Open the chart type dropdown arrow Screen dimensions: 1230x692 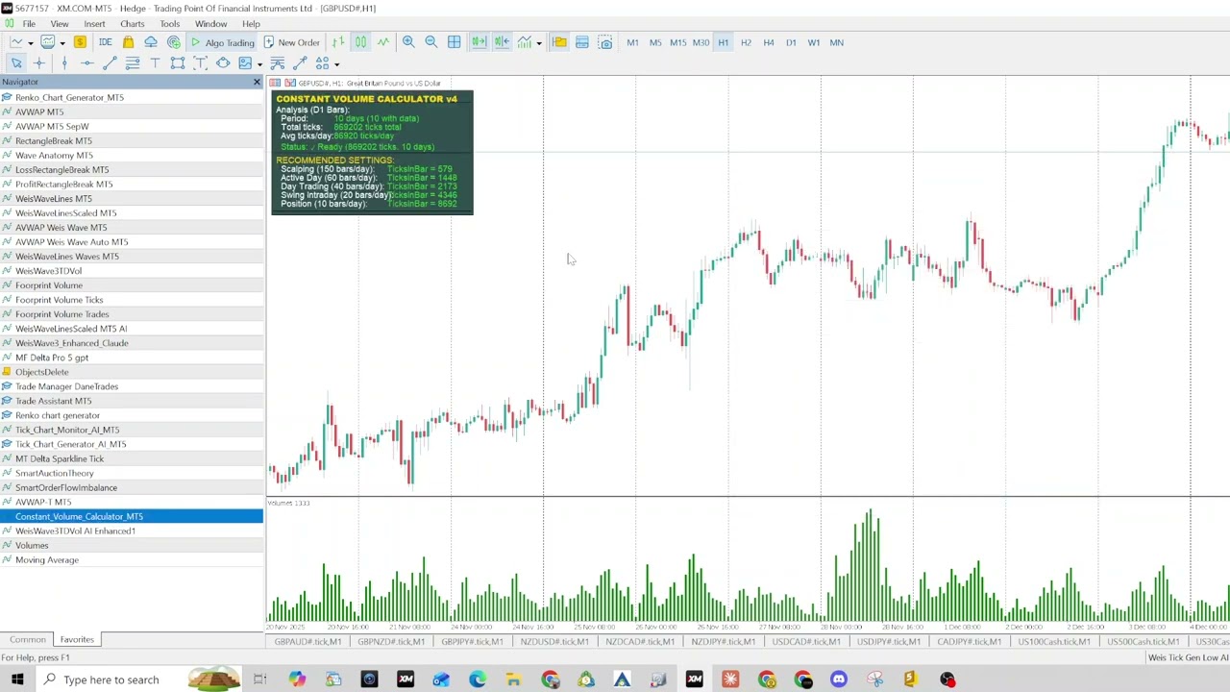click(31, 43)
